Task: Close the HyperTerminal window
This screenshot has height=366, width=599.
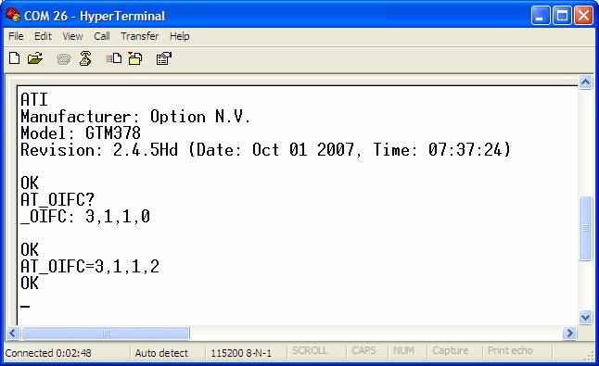Action: (584, 16)
